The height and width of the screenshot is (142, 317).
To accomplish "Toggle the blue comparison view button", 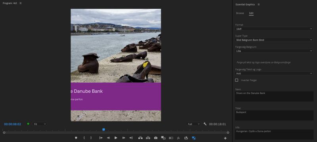I will tap(194, 138).
